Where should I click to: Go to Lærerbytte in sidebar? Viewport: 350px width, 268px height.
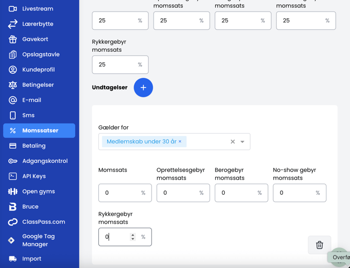point(37,24)
